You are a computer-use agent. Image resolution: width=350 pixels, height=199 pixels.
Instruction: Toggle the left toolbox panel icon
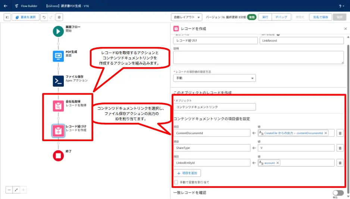click(7, 17)
